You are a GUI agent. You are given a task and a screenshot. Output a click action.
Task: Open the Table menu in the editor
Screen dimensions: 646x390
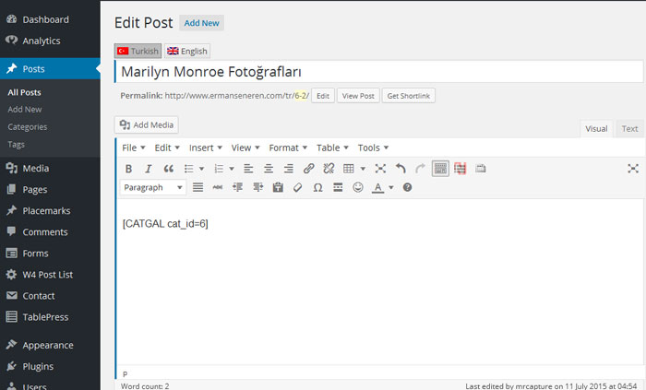click(x=332, y=148)
